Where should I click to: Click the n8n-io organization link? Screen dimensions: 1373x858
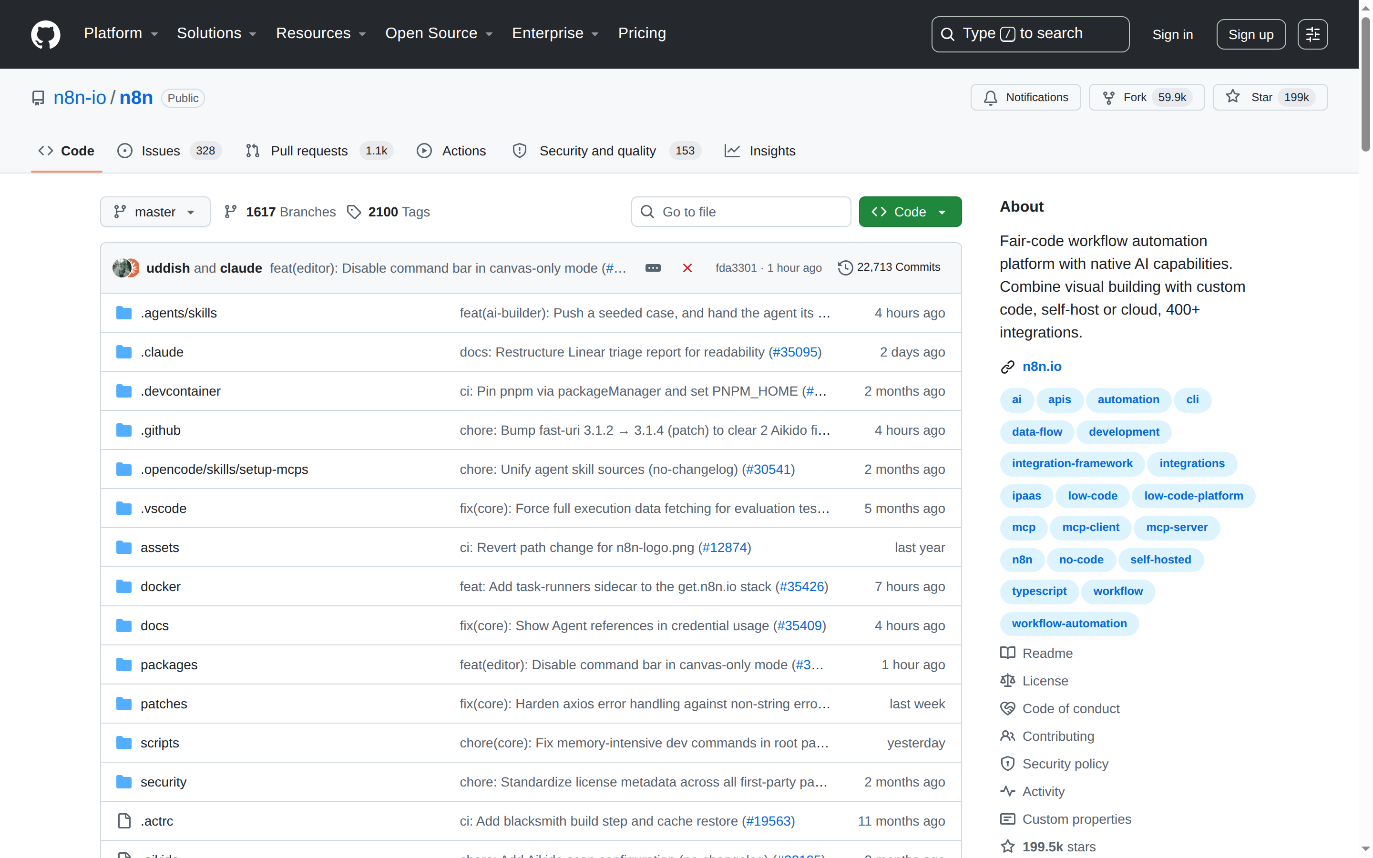tap(80, 98)
